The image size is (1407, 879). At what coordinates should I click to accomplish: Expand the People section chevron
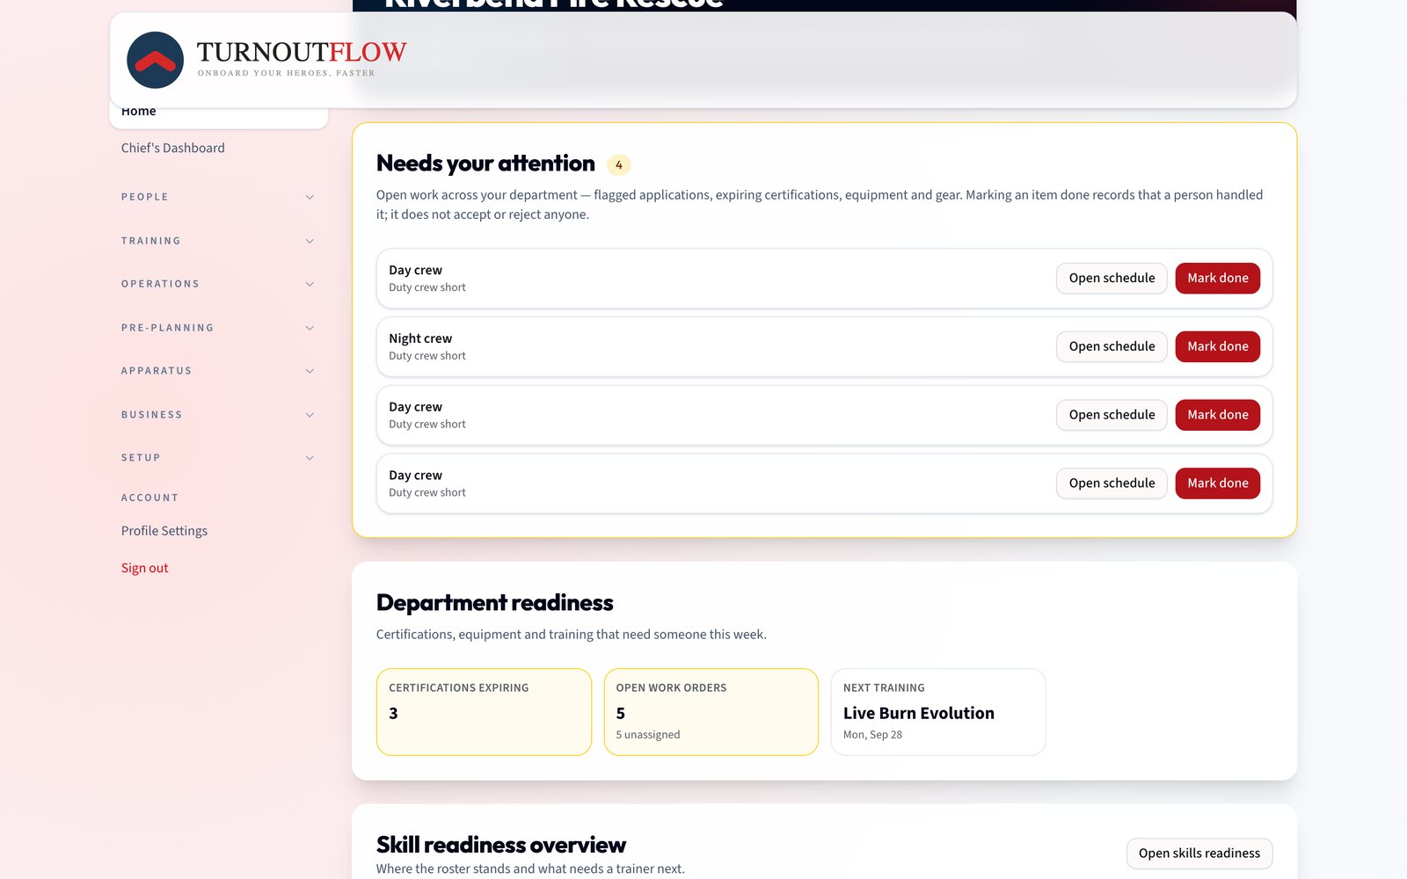(x=310, y=197)
